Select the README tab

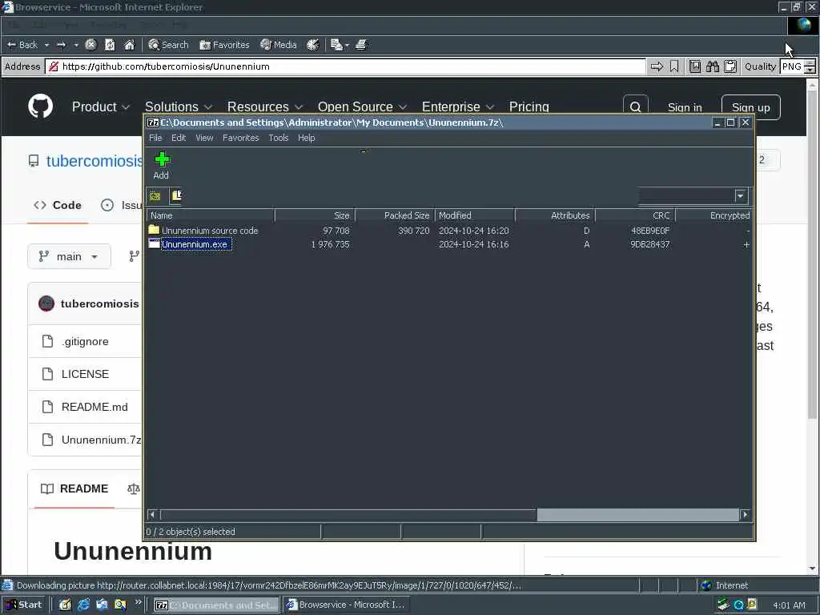(74, 488)
